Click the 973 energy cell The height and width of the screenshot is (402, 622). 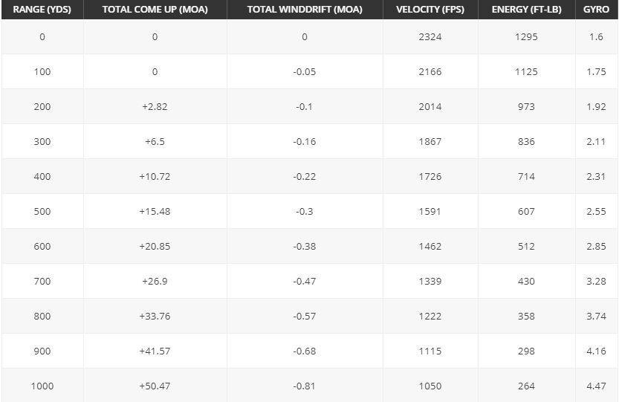tap(526, 107)
